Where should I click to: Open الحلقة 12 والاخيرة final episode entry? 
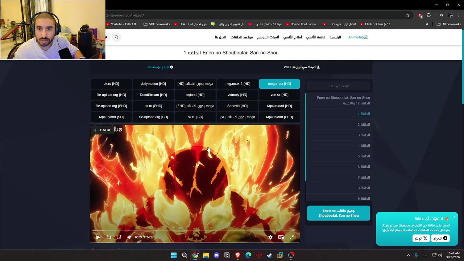click(339, 100)
